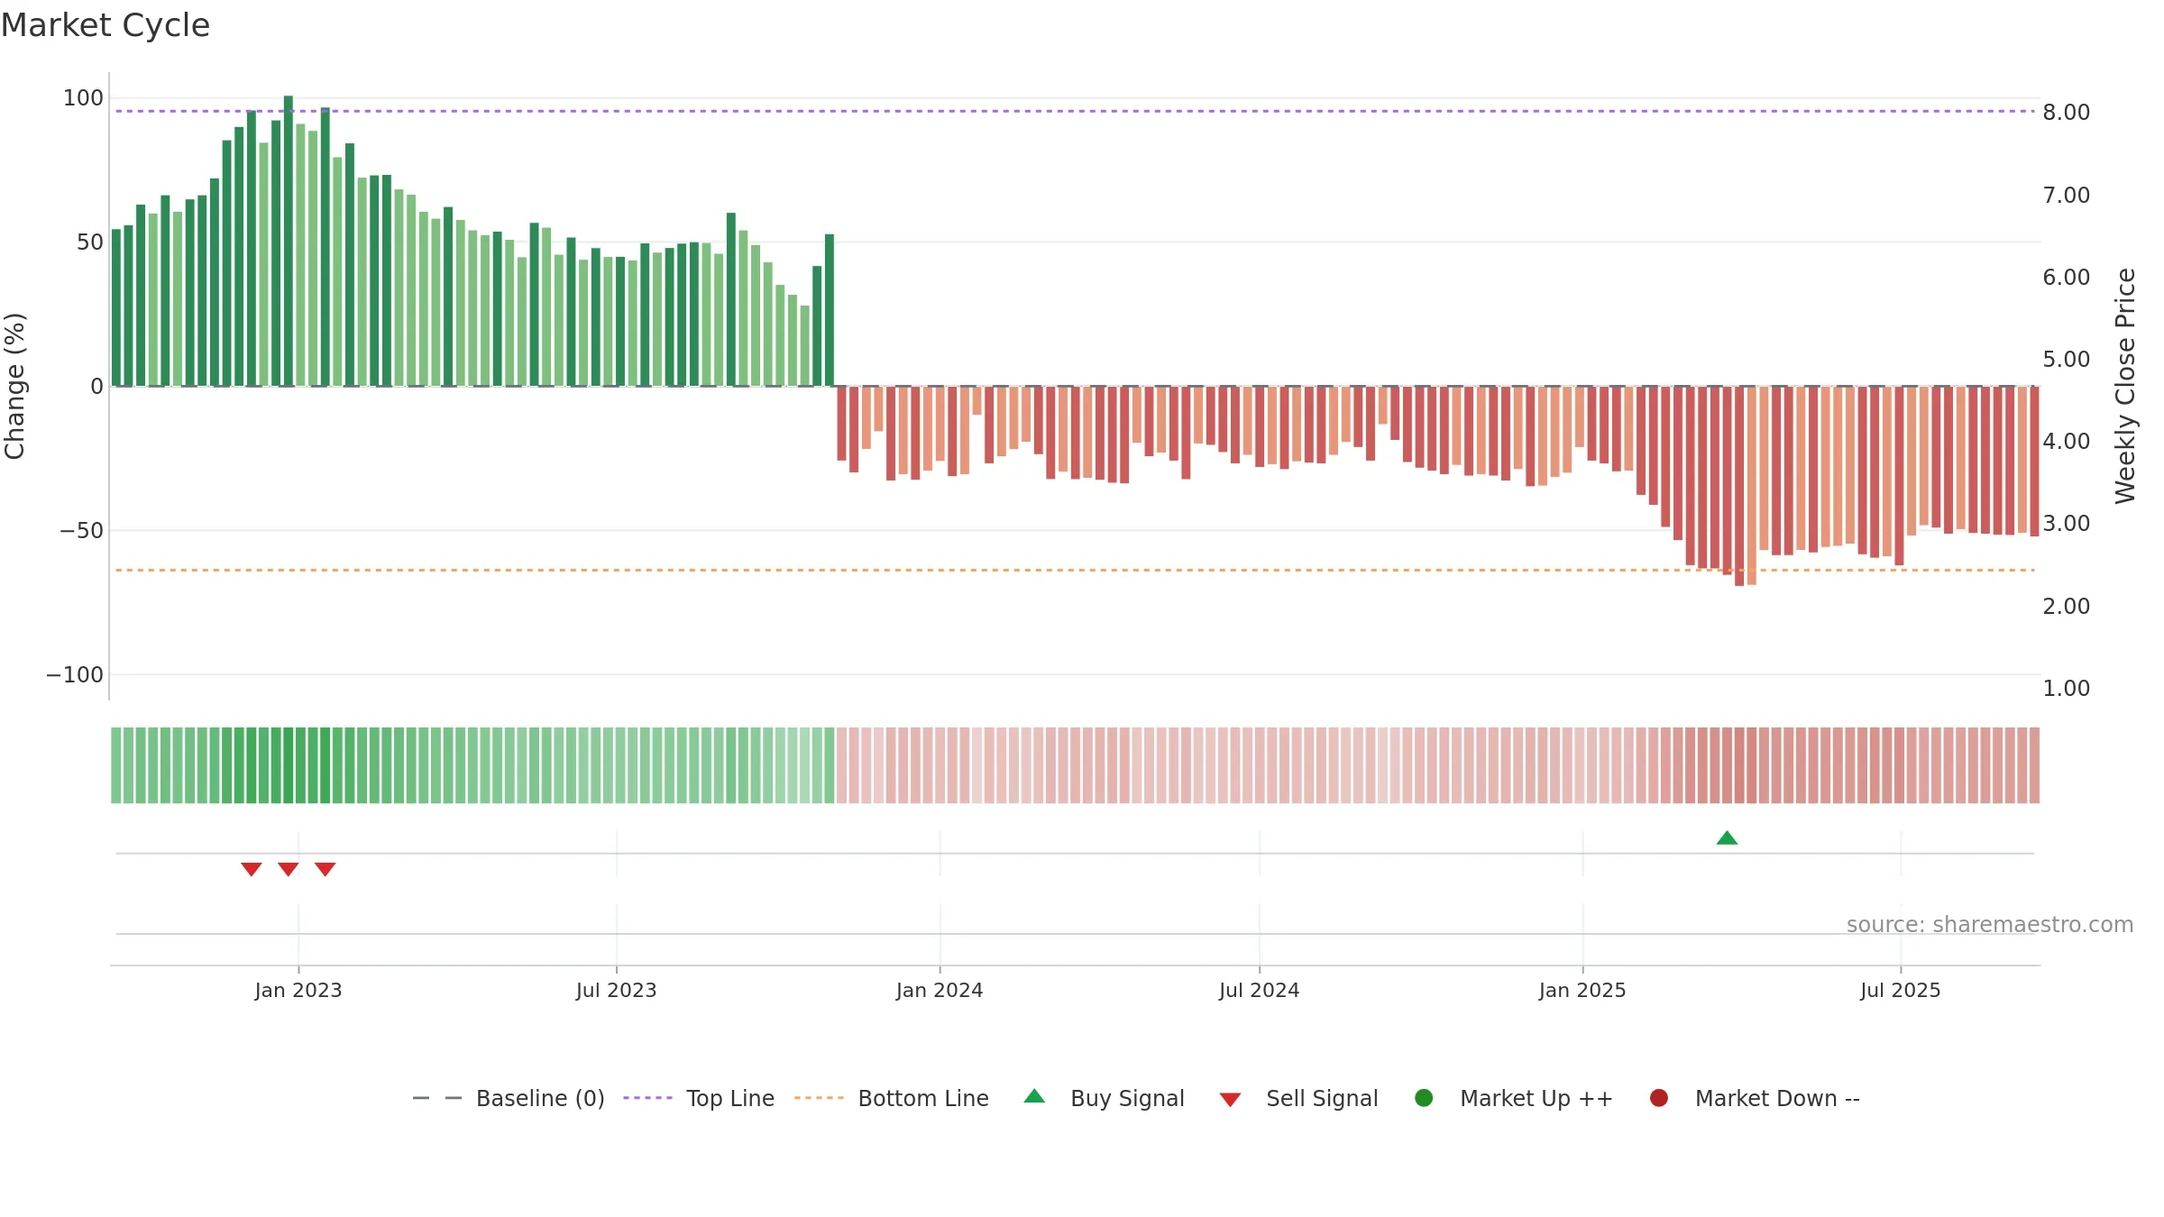Click the Change (%) axis title
The width and height of the screenshot is (2164, 1217).
[x=14, y=386]
